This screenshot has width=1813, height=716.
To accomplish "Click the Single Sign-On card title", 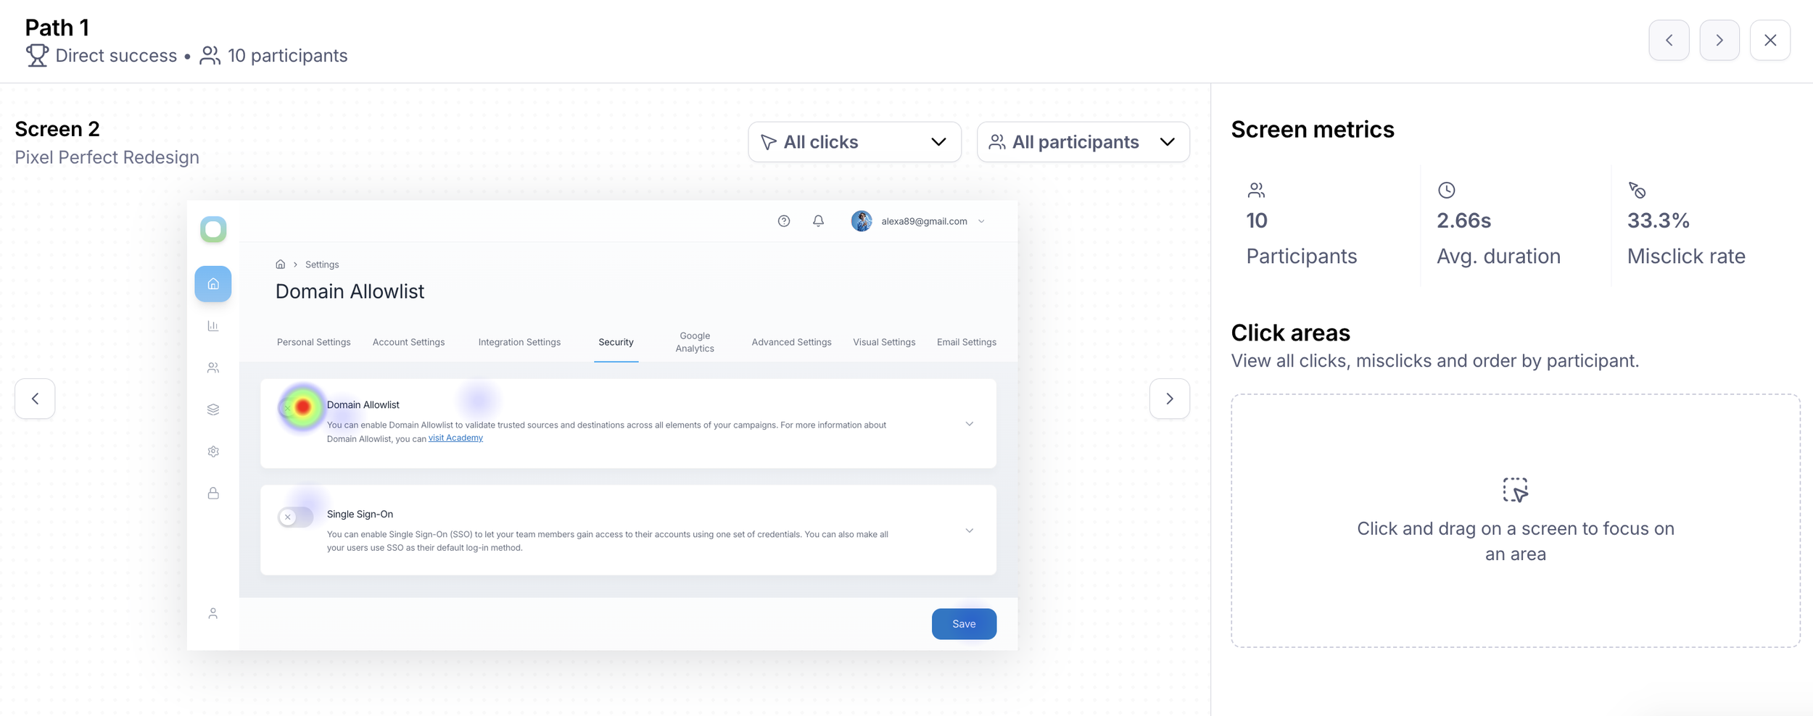I will coord(360,514).
